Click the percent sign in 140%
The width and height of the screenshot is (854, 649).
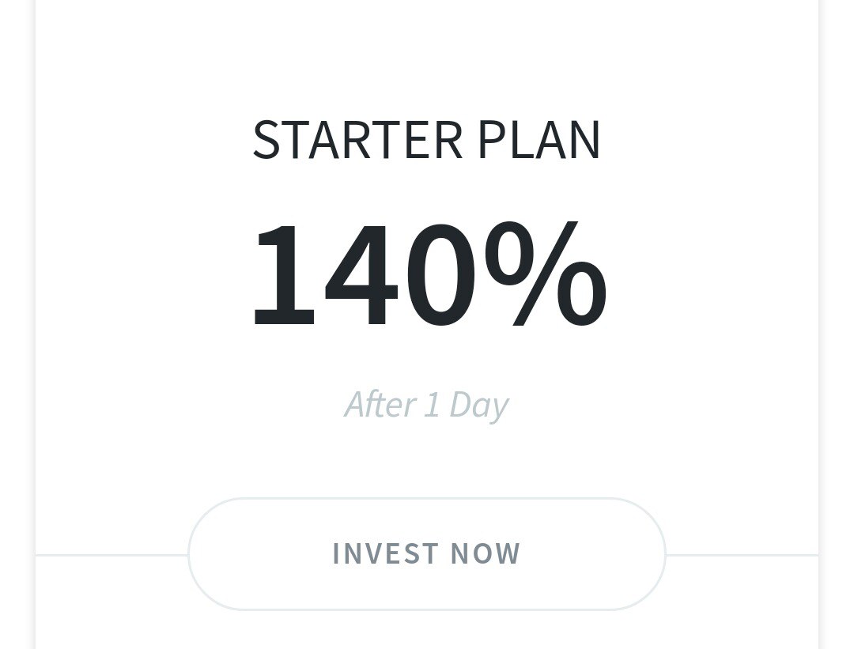click(546, 274)
